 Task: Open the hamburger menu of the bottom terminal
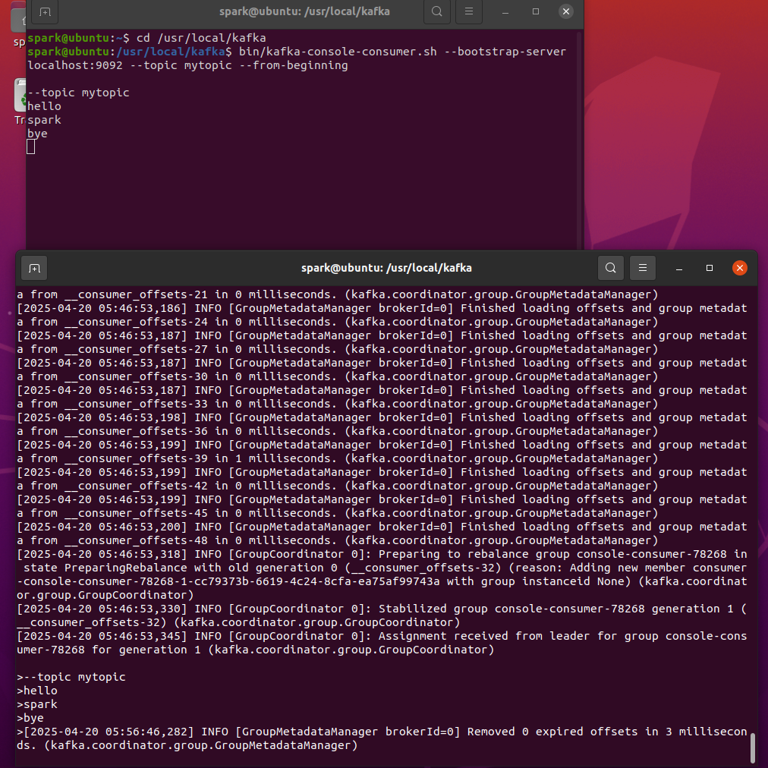[x=642, y=268]
